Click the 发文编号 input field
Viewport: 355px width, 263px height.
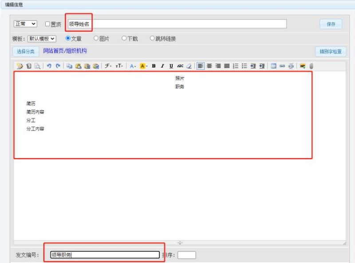point(104,255)
